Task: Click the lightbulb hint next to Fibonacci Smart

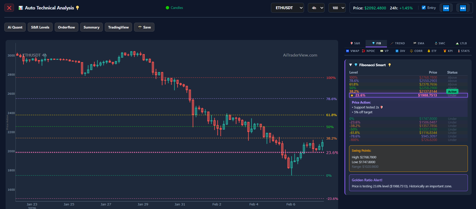Action: coord(390,65)
